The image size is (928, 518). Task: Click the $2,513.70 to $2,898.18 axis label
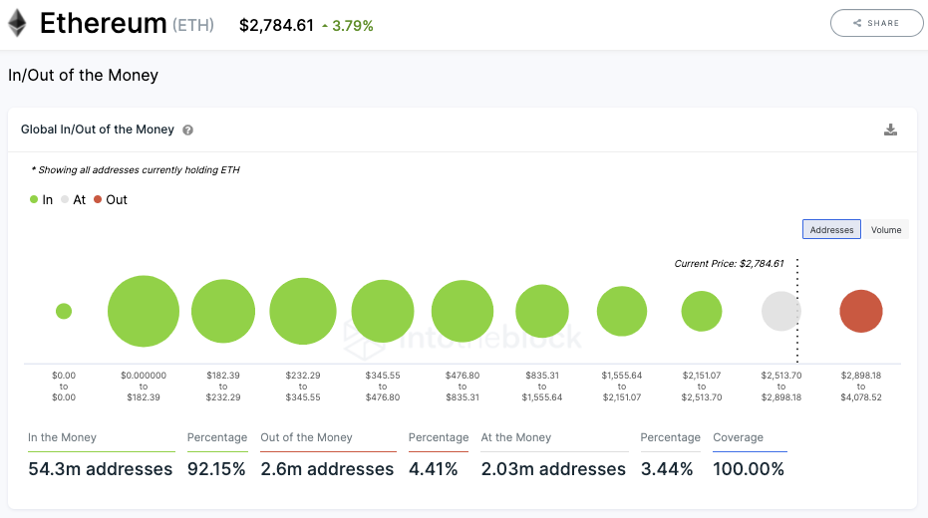[781, 387]
